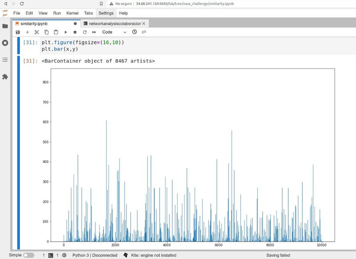Save the notebook with the floppy disk icon
Screen dimensions: 356x259
(18, 32)
